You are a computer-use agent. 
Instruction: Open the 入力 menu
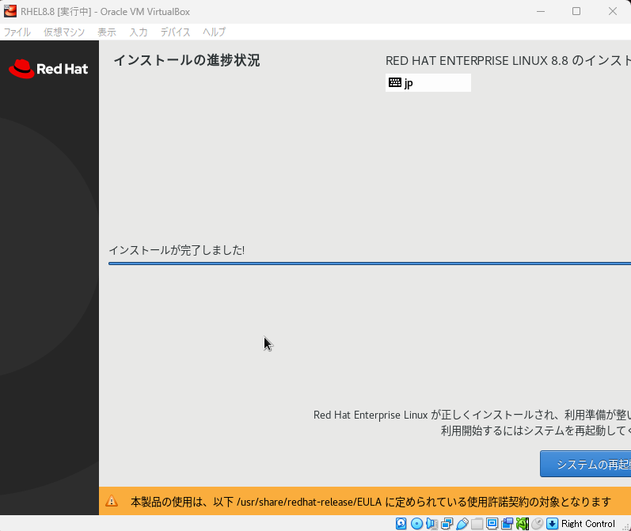tap(139, 32)
